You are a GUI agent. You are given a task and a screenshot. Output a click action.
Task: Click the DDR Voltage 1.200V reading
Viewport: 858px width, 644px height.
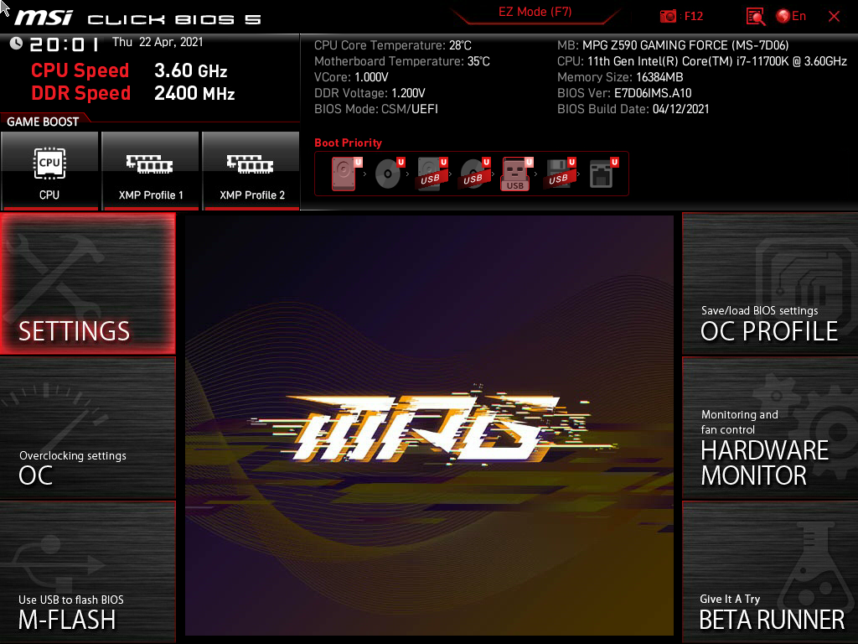370,93
